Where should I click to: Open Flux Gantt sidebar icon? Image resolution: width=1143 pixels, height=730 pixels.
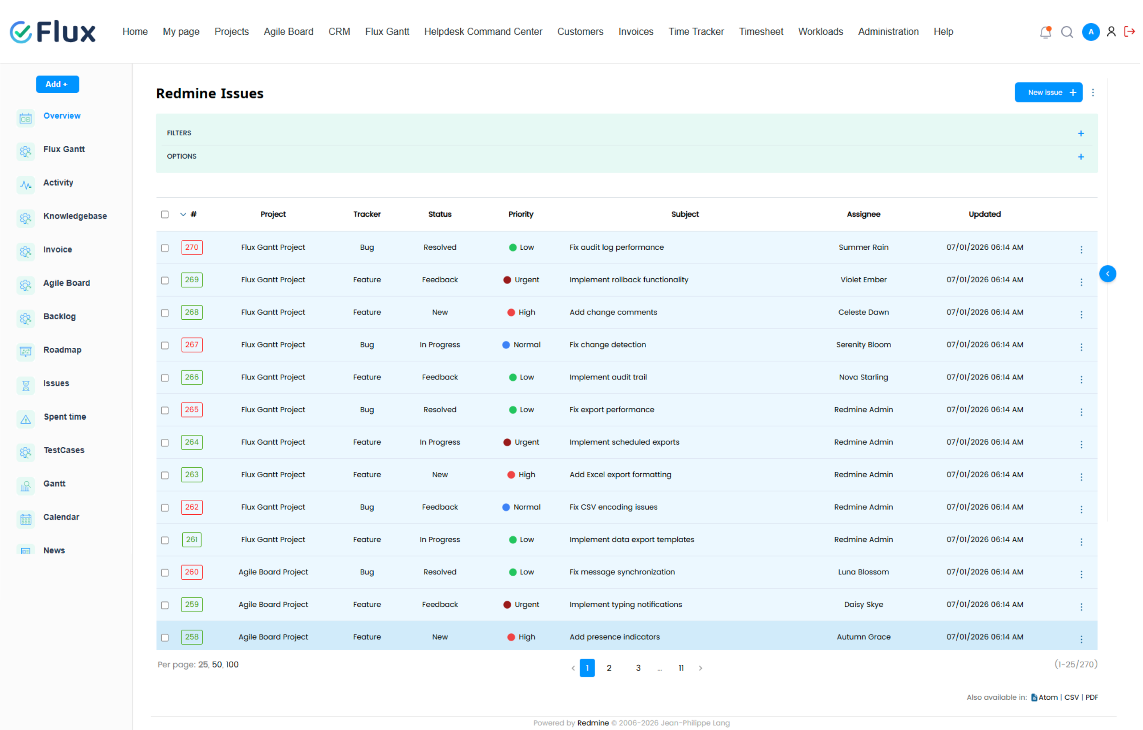(25, 152)
